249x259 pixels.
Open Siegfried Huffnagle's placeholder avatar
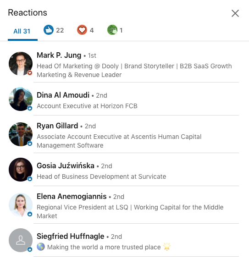21,240
